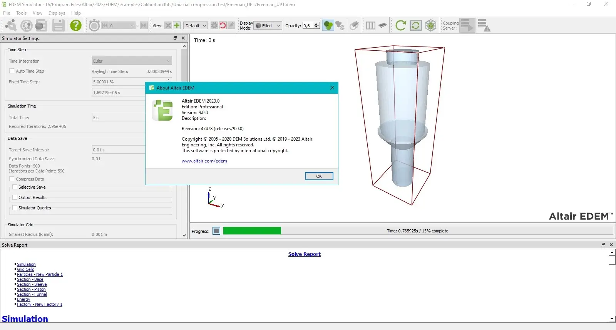Open the green question mark Help icon
The height and width of the screenshot is (330, 616).
(x=76, y=25)
